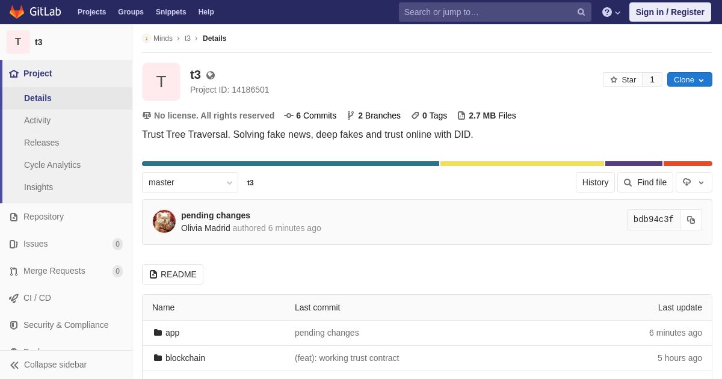Click the search magnifier icon
Viewport: 722px width, 379px height.
coord(581,12)
